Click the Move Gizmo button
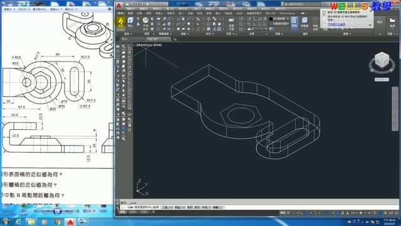The image size is (401, 226). pyautogui.click(x=315, y=23)
